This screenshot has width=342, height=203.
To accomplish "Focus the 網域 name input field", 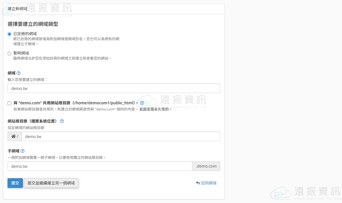I will point(114,88).
